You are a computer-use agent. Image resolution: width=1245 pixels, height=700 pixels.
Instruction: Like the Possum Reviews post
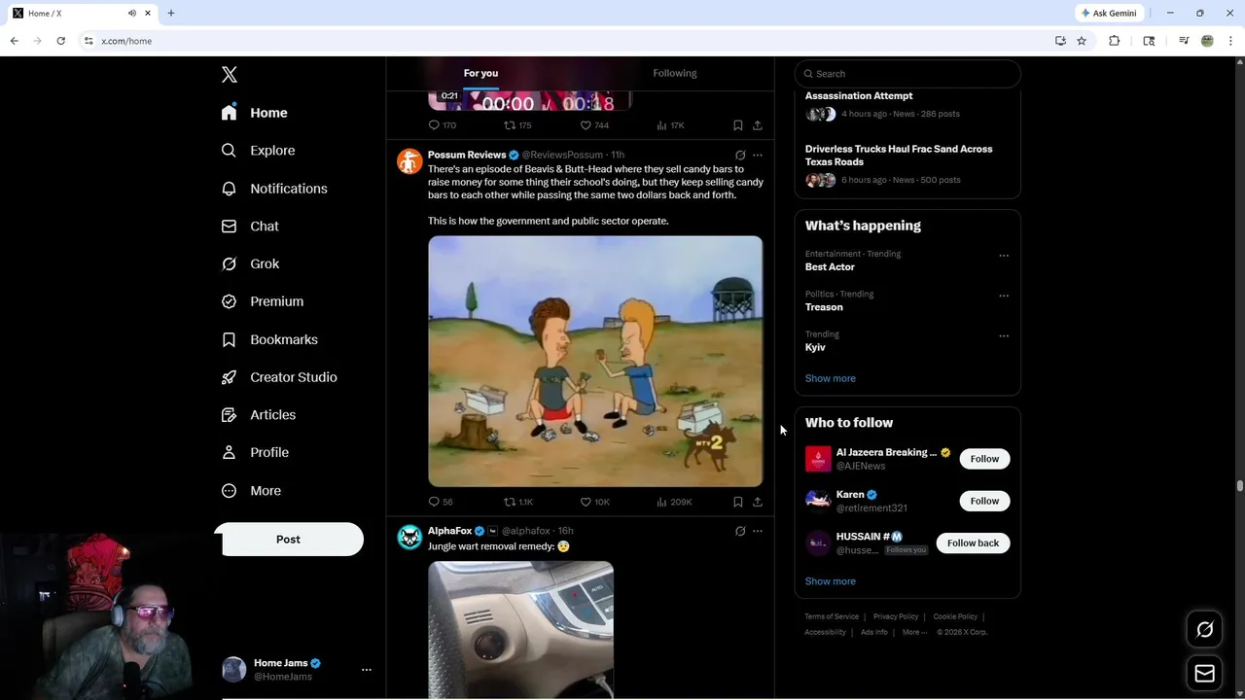coord(595,502)
